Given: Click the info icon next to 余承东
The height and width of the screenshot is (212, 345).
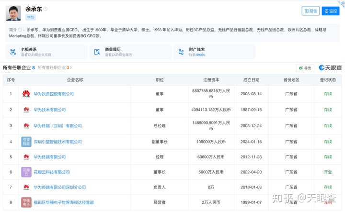Looking at the screenshot, I should (x=46, y=9).
